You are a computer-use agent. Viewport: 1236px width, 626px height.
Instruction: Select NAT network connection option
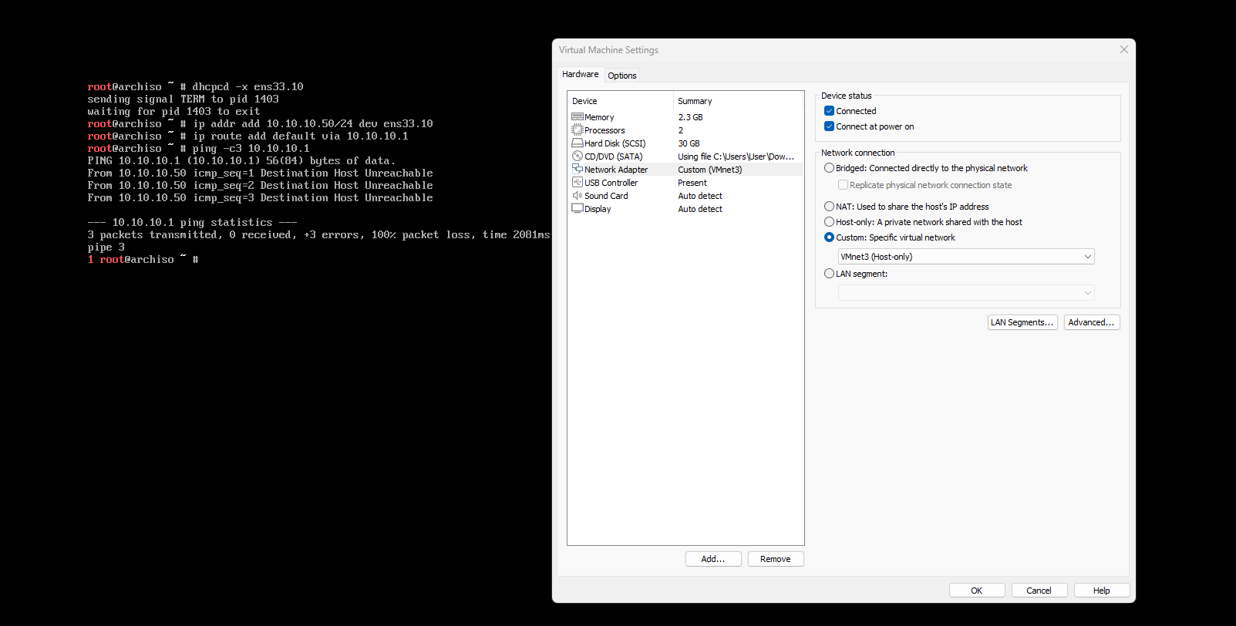click(830, 207)
